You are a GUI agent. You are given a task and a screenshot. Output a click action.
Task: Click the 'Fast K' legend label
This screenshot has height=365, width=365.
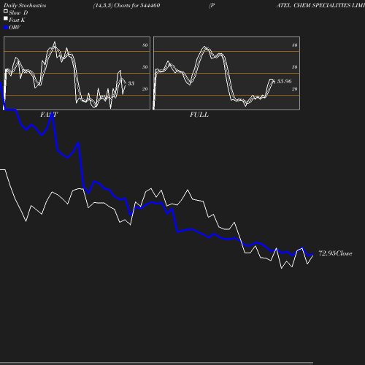[17, 20]
